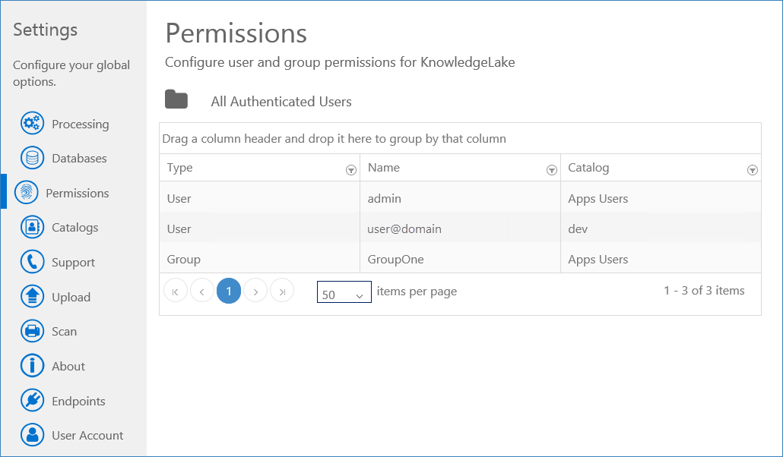This screenshot has width=783, height=457.
Task: Open Support settings label
Action: pyautogui.click(x=74, y=263)
